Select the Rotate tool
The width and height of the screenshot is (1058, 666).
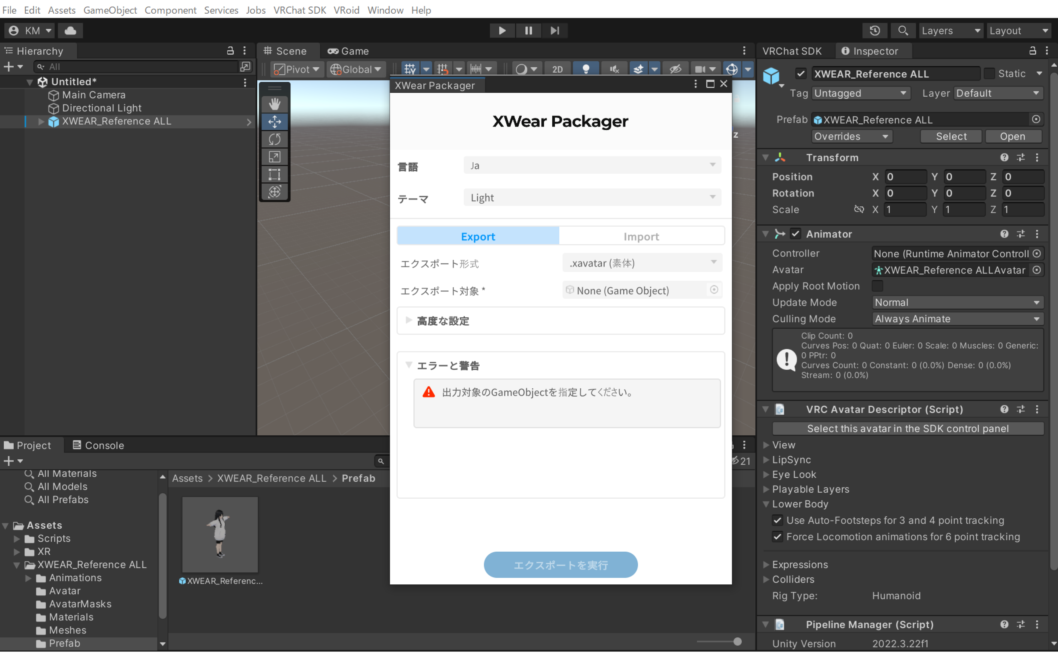(x=275, y=139)
